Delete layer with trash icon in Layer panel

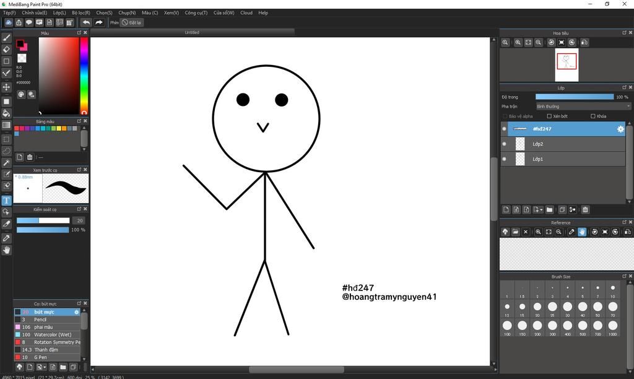pos(585,209)
